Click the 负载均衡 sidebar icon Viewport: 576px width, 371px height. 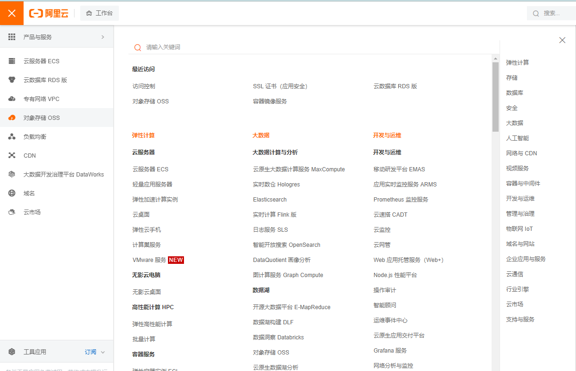pyautogui.click(x=12, y=136)
